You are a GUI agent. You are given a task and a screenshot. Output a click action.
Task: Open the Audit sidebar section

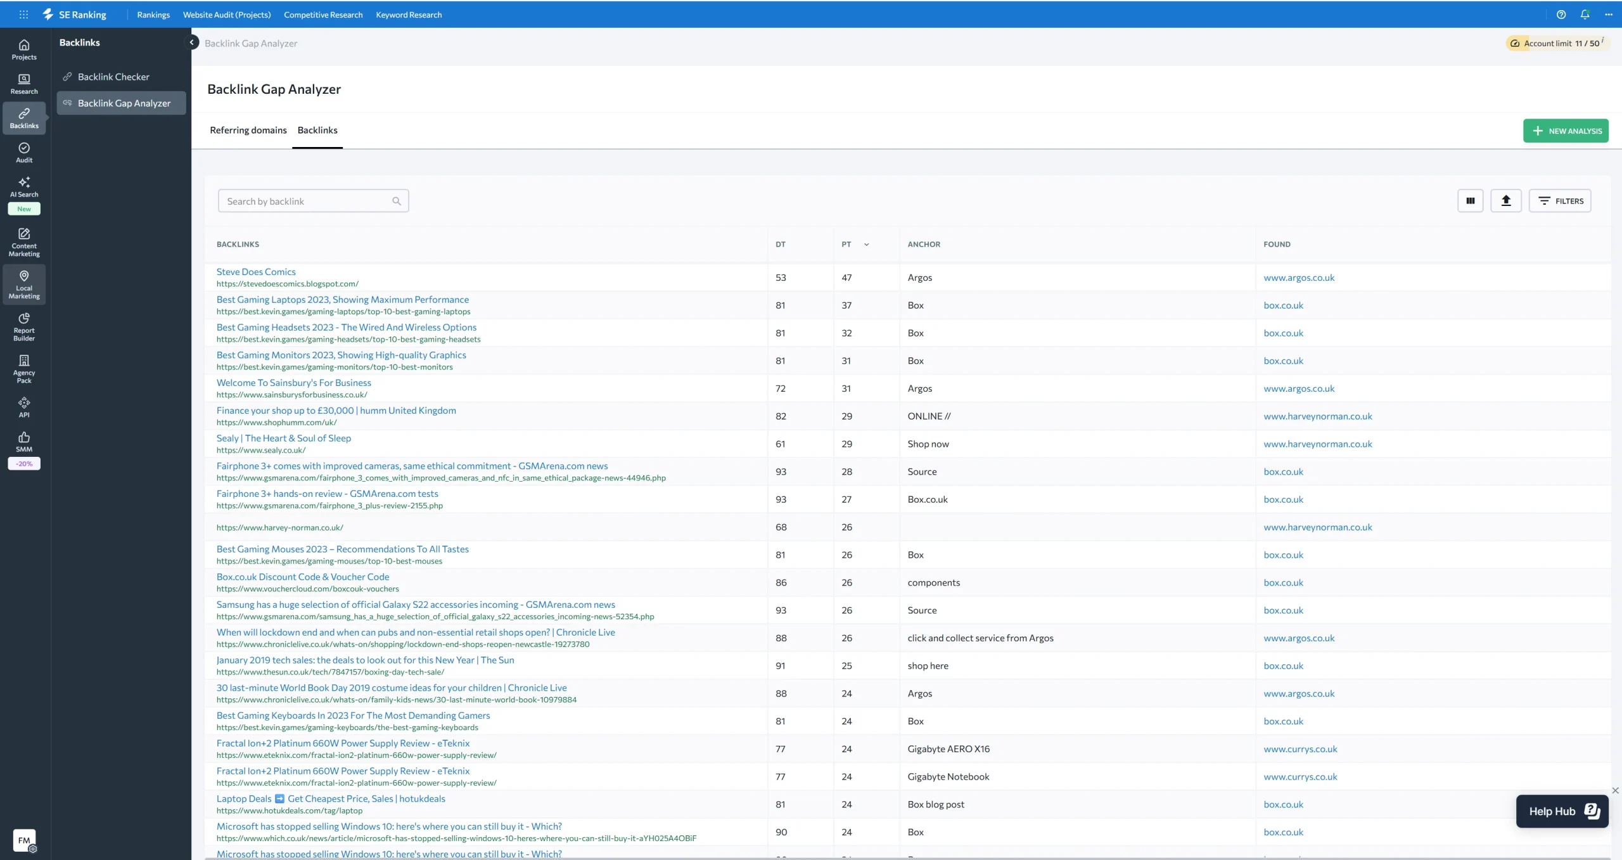24,153
